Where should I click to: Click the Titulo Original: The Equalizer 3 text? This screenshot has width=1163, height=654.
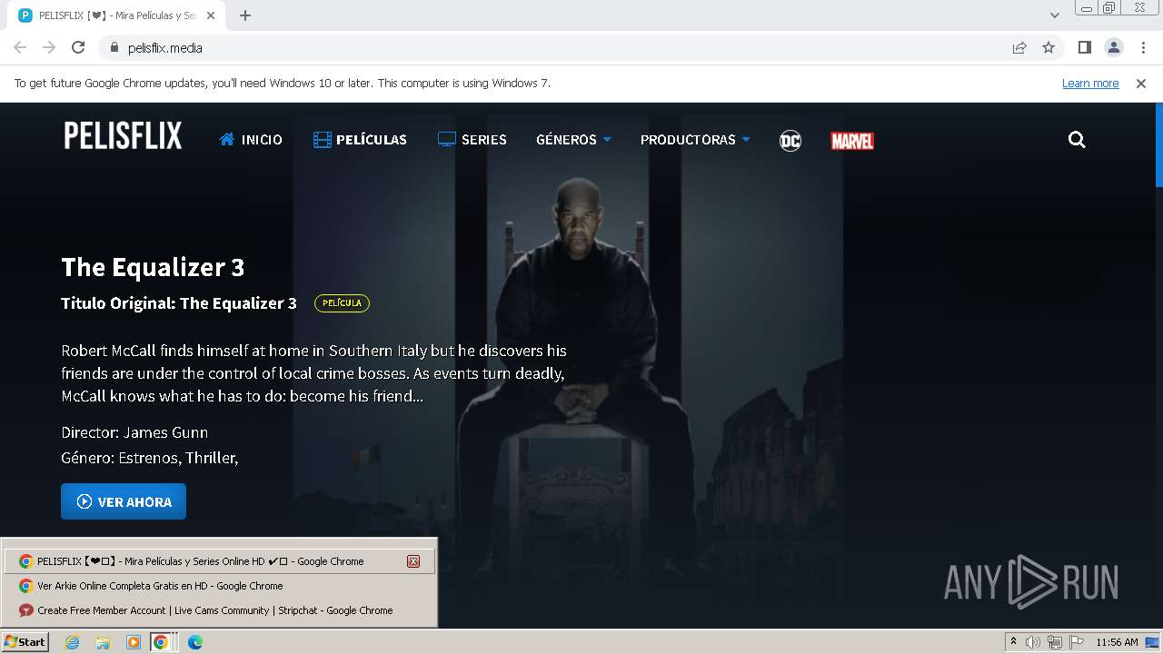[179, 303]
